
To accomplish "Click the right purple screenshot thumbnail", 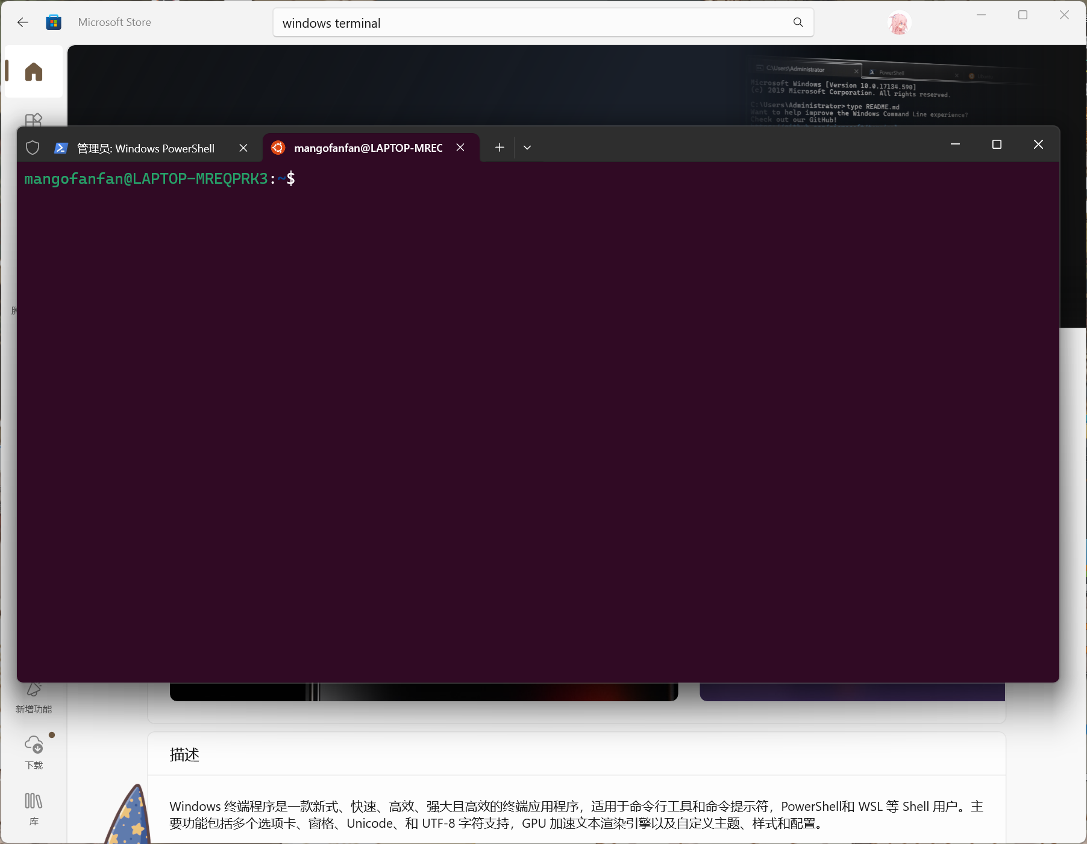I will (852, 692).
